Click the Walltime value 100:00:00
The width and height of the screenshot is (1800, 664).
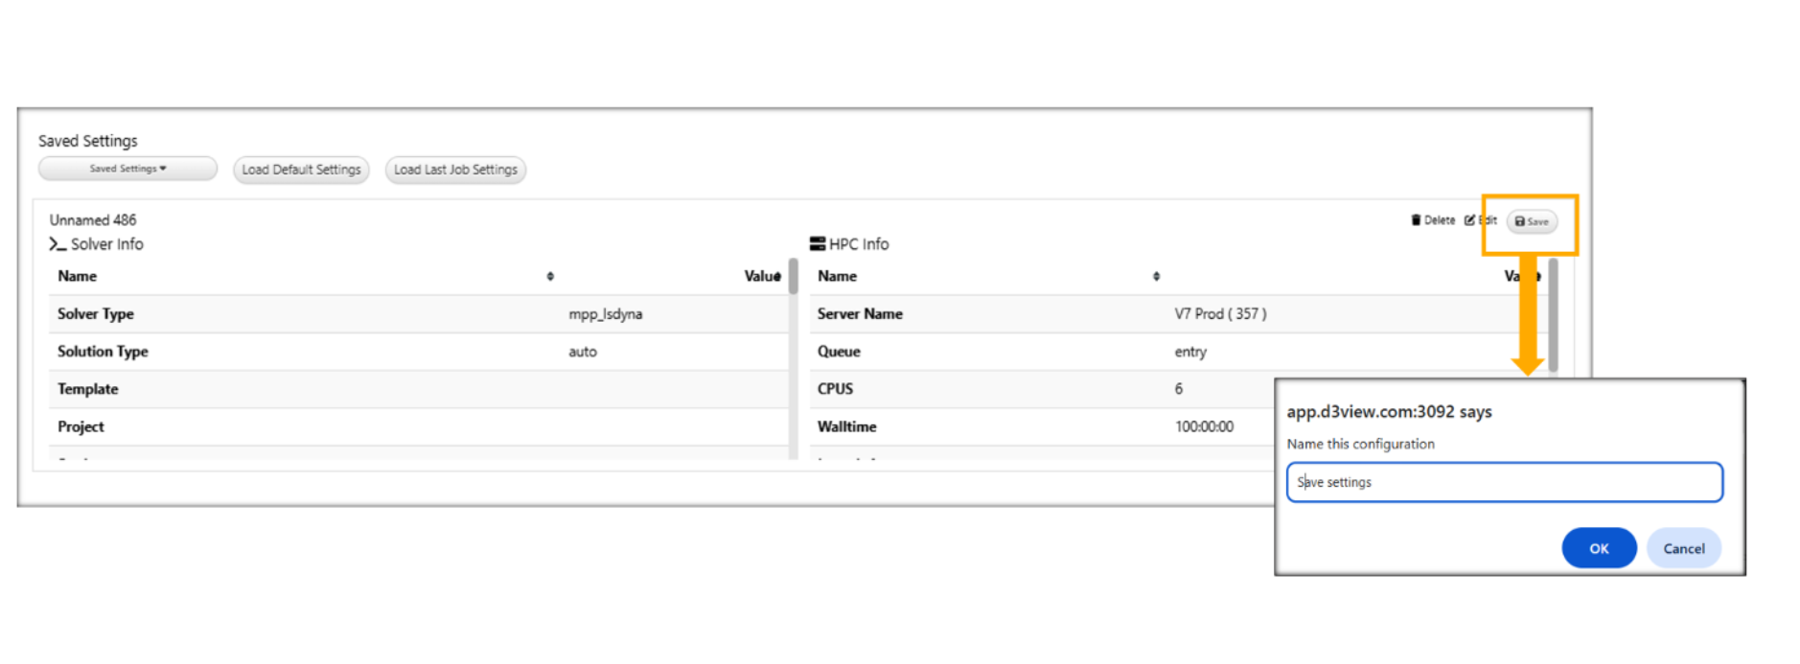[x=1204, y=426]
